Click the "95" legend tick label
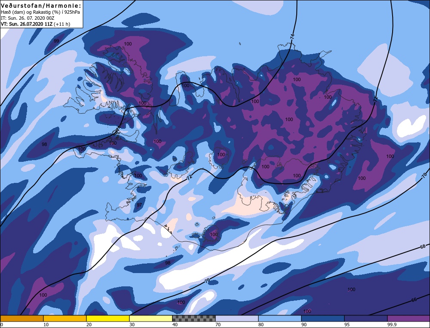This screenshot has height=328, width=430. [347, 325]
